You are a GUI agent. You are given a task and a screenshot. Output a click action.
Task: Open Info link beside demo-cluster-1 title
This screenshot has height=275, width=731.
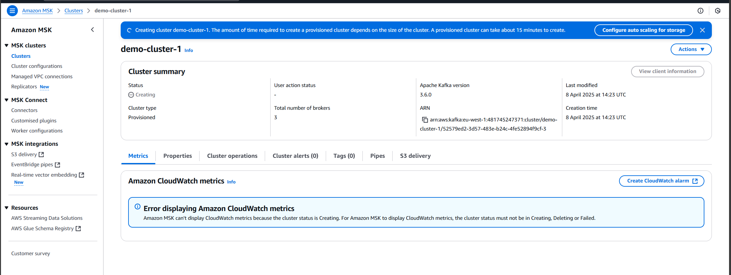tap(189, 50)
